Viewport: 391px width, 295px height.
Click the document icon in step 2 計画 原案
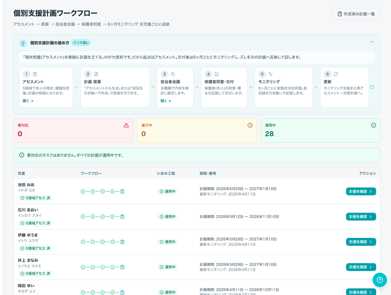point(96,74)
